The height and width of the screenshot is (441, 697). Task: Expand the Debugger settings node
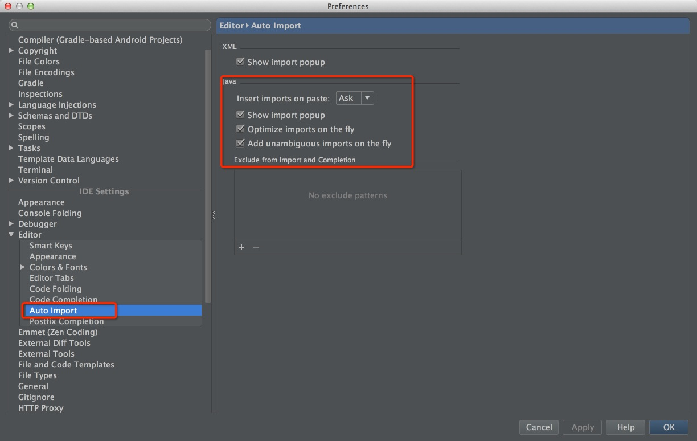coord(11,224)
